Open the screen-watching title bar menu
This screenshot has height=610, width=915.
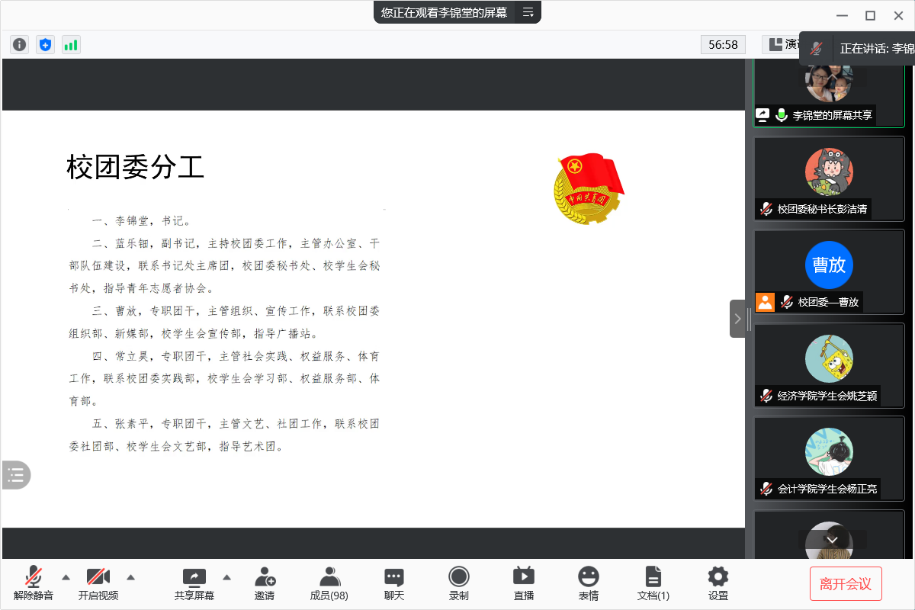(x=528, y=12)
